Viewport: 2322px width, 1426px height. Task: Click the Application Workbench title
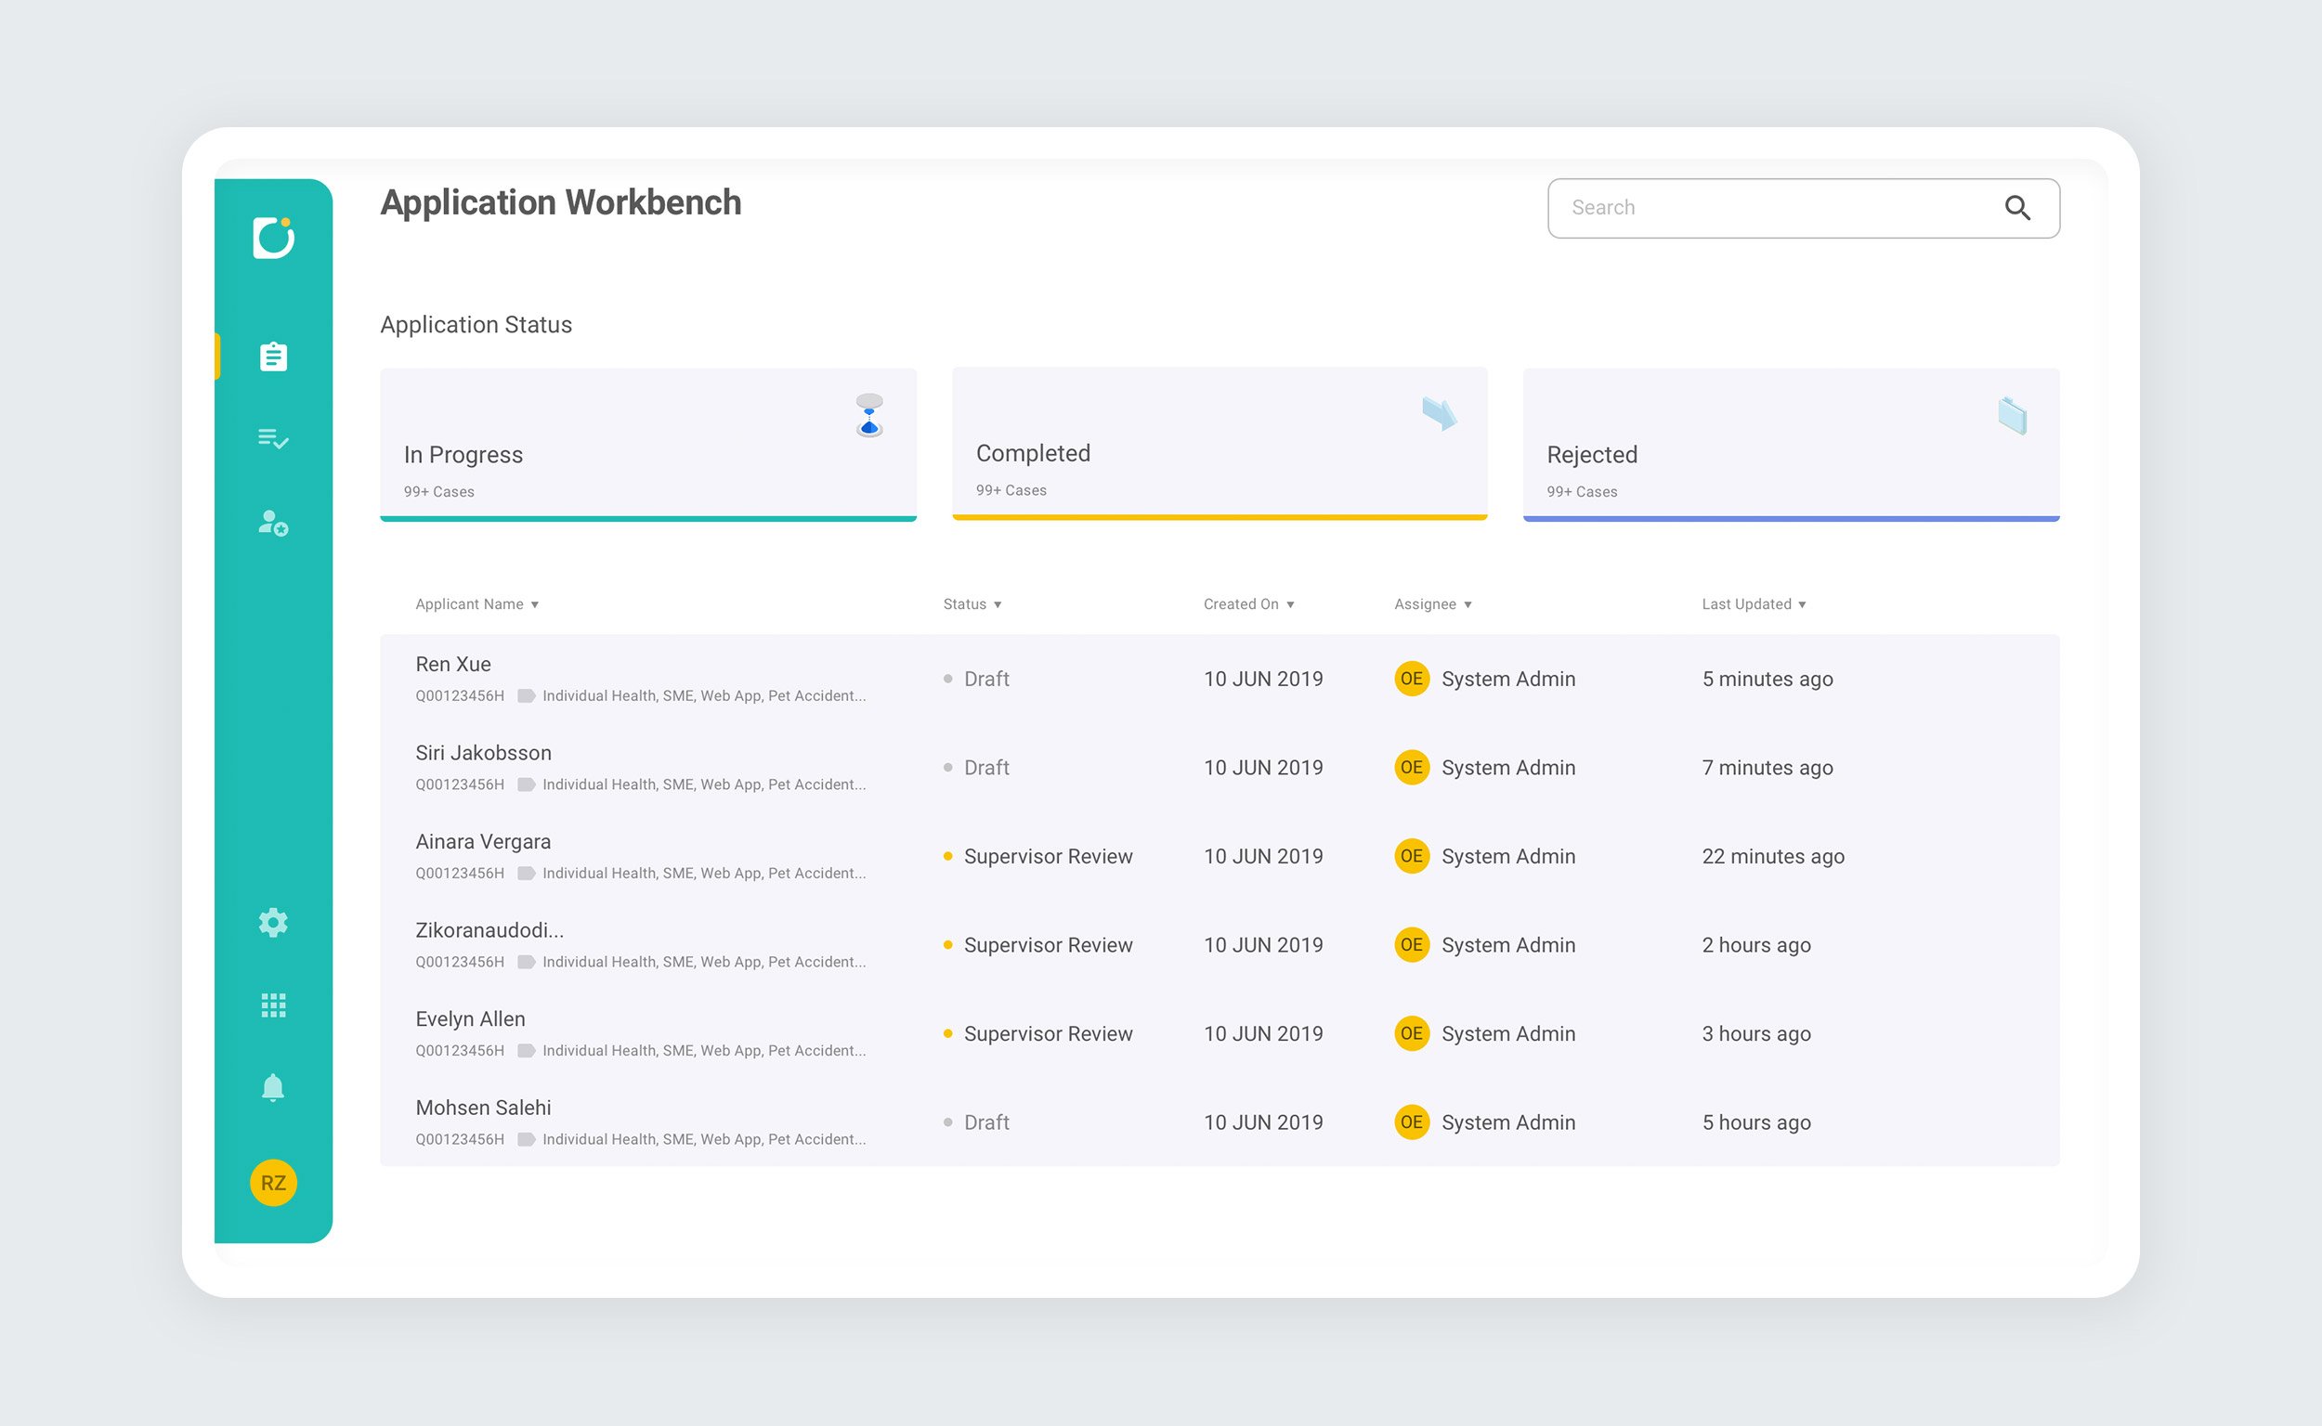click(560, 202)
